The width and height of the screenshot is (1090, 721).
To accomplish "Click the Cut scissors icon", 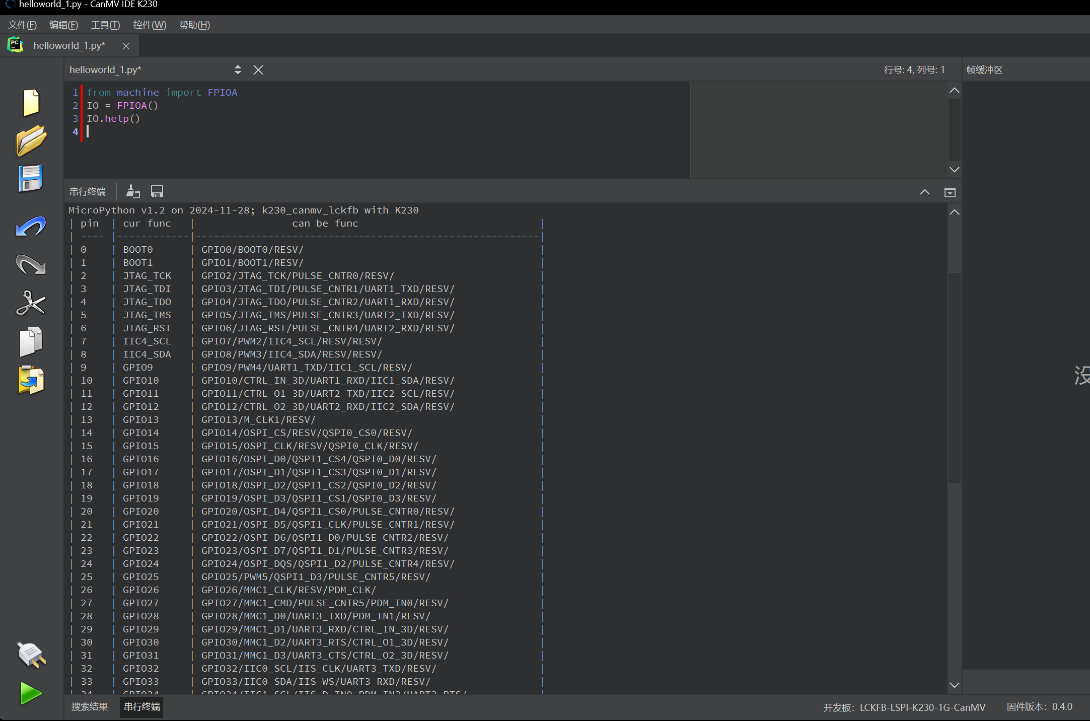I will [31, 303].
